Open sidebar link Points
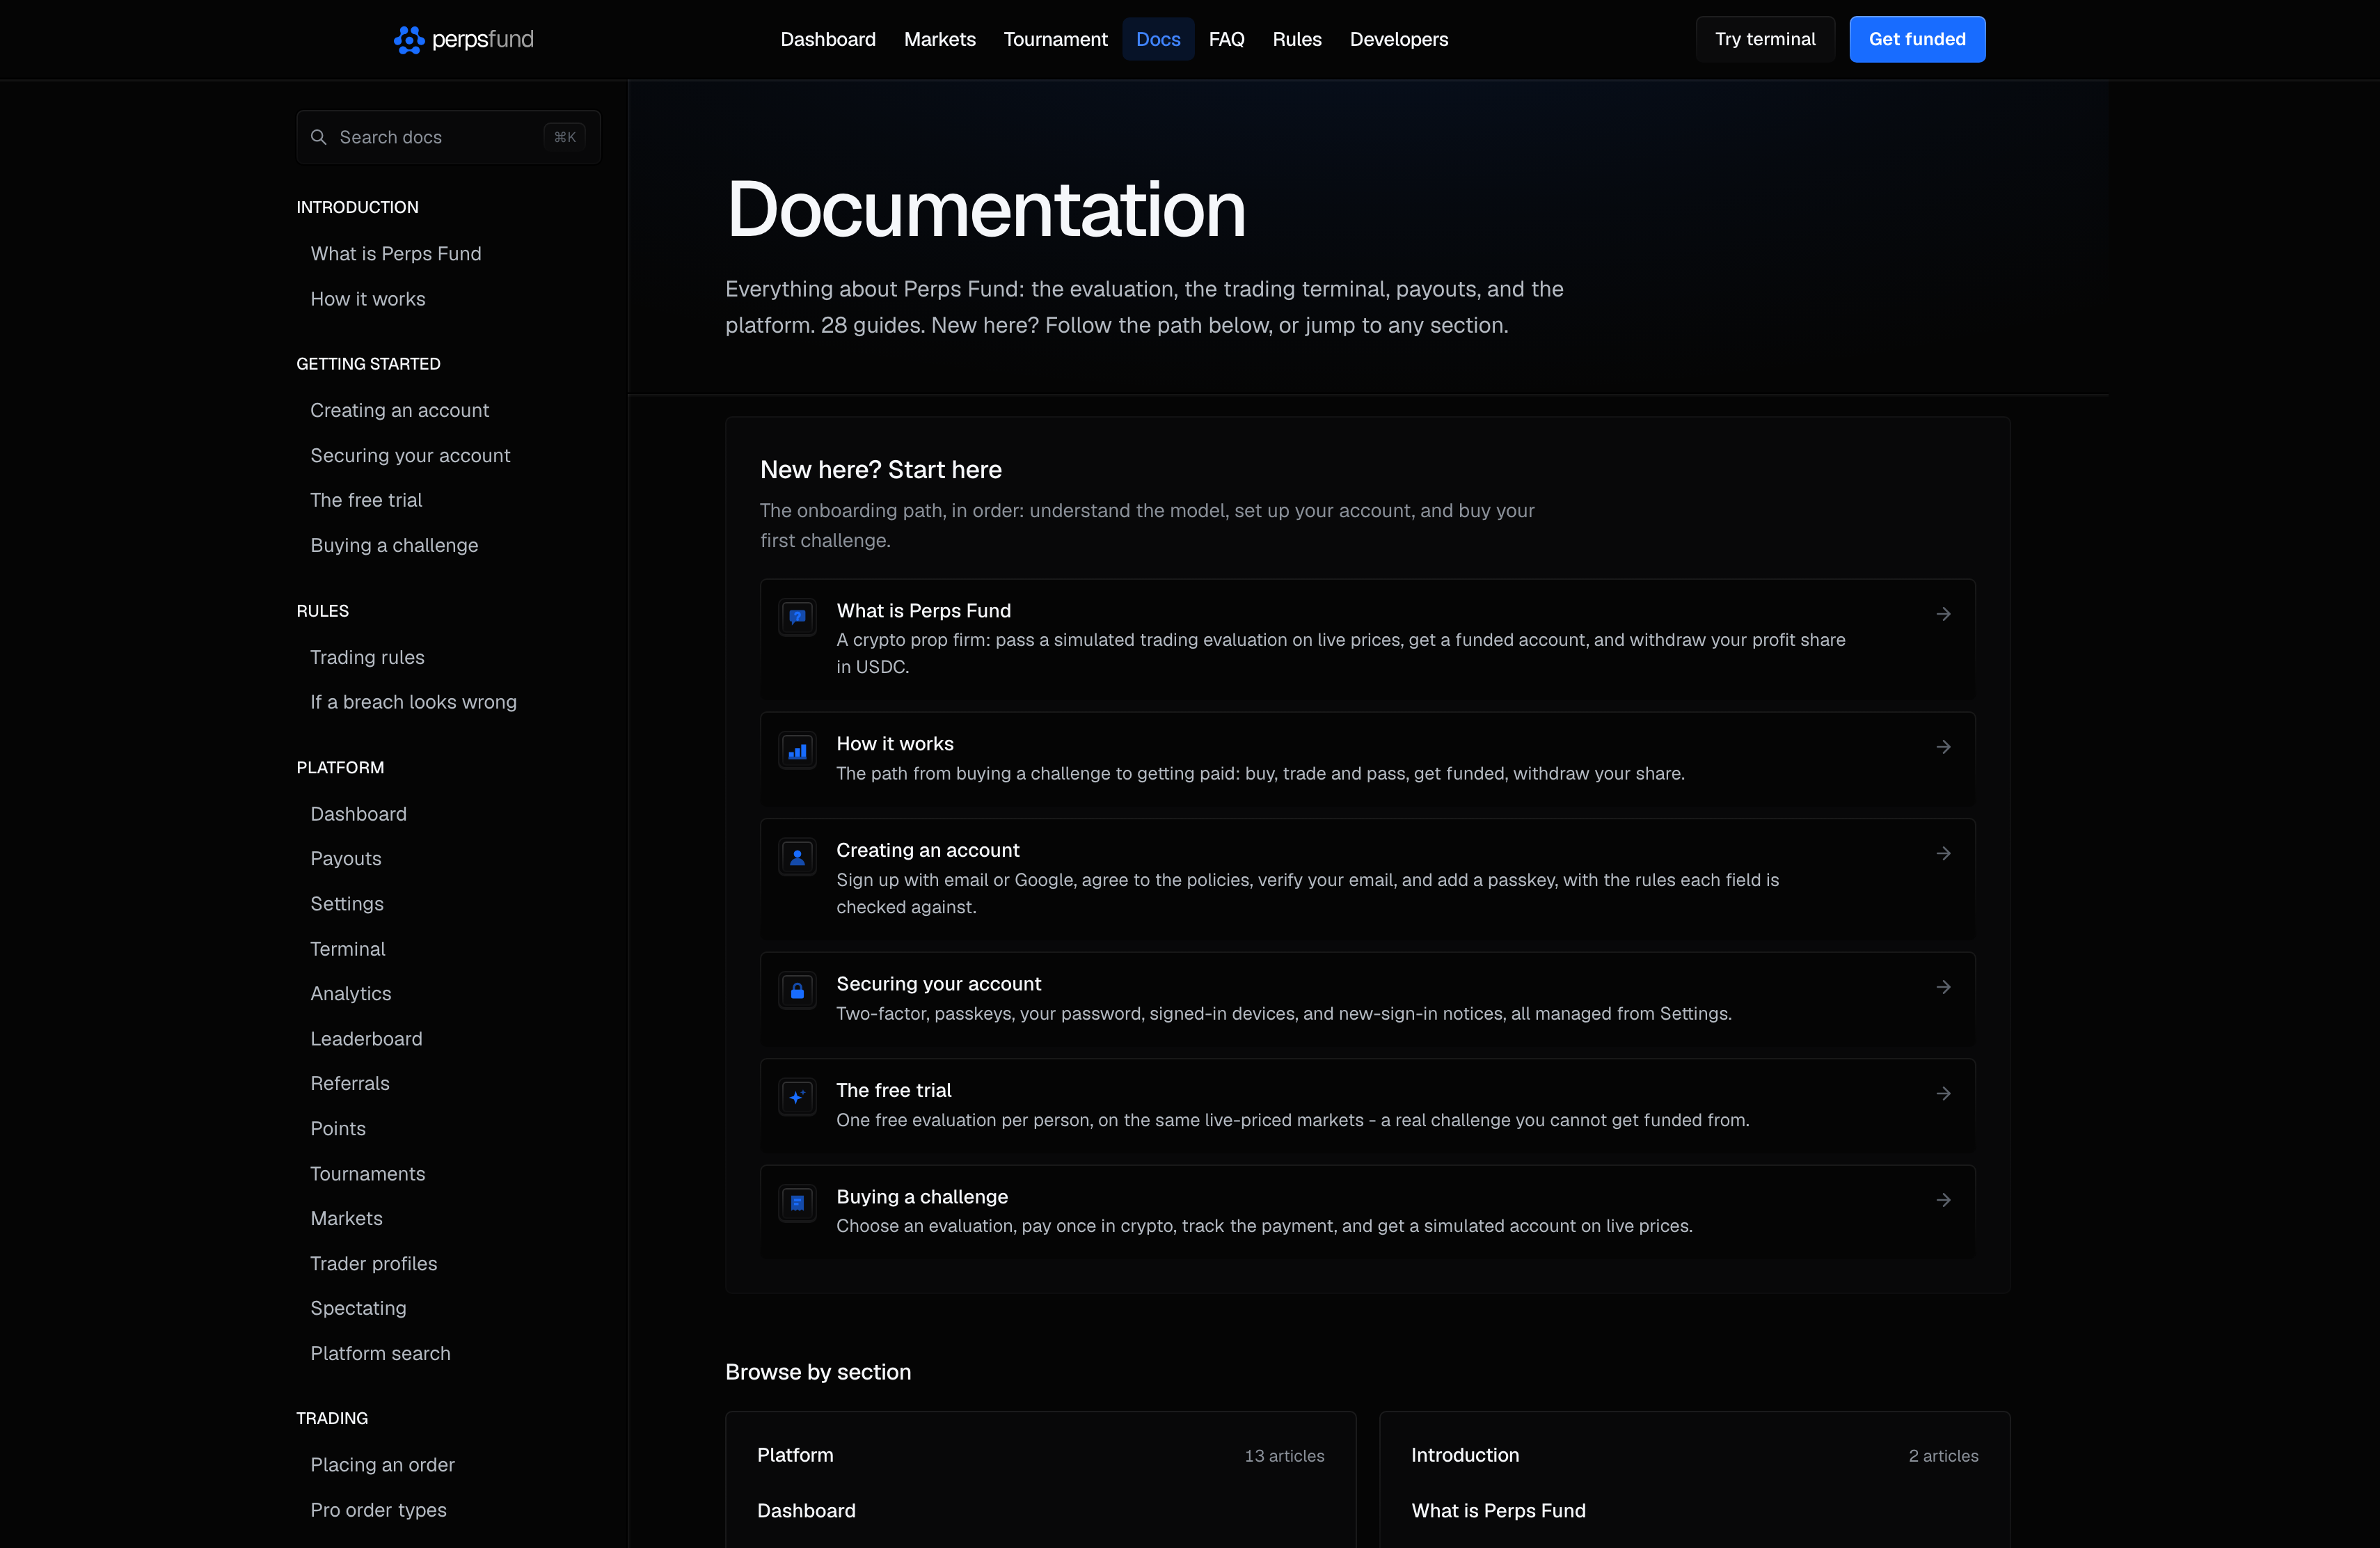 pyautogui.click(x=338, y=1128)
